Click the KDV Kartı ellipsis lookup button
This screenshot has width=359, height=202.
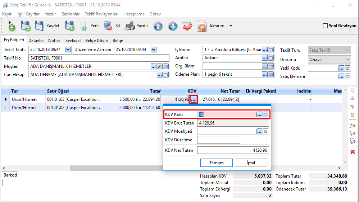[x=259, y=114]
